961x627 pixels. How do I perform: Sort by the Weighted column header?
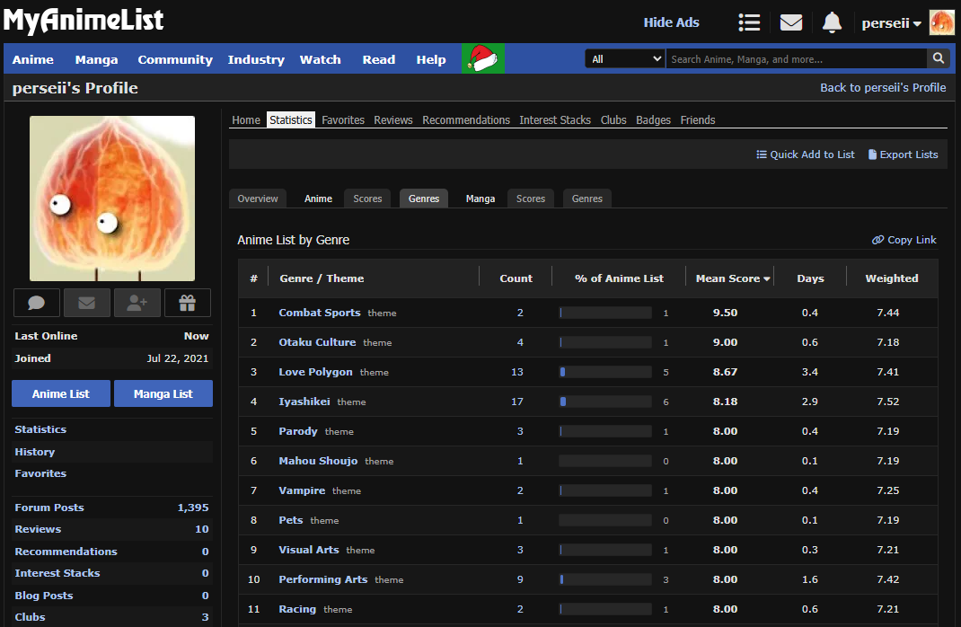coord(892,278)
